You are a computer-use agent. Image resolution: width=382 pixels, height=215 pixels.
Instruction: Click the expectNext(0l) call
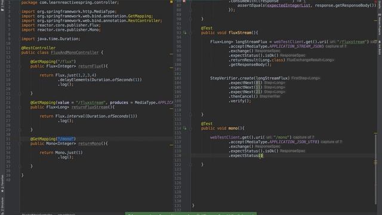coord(245,83)
